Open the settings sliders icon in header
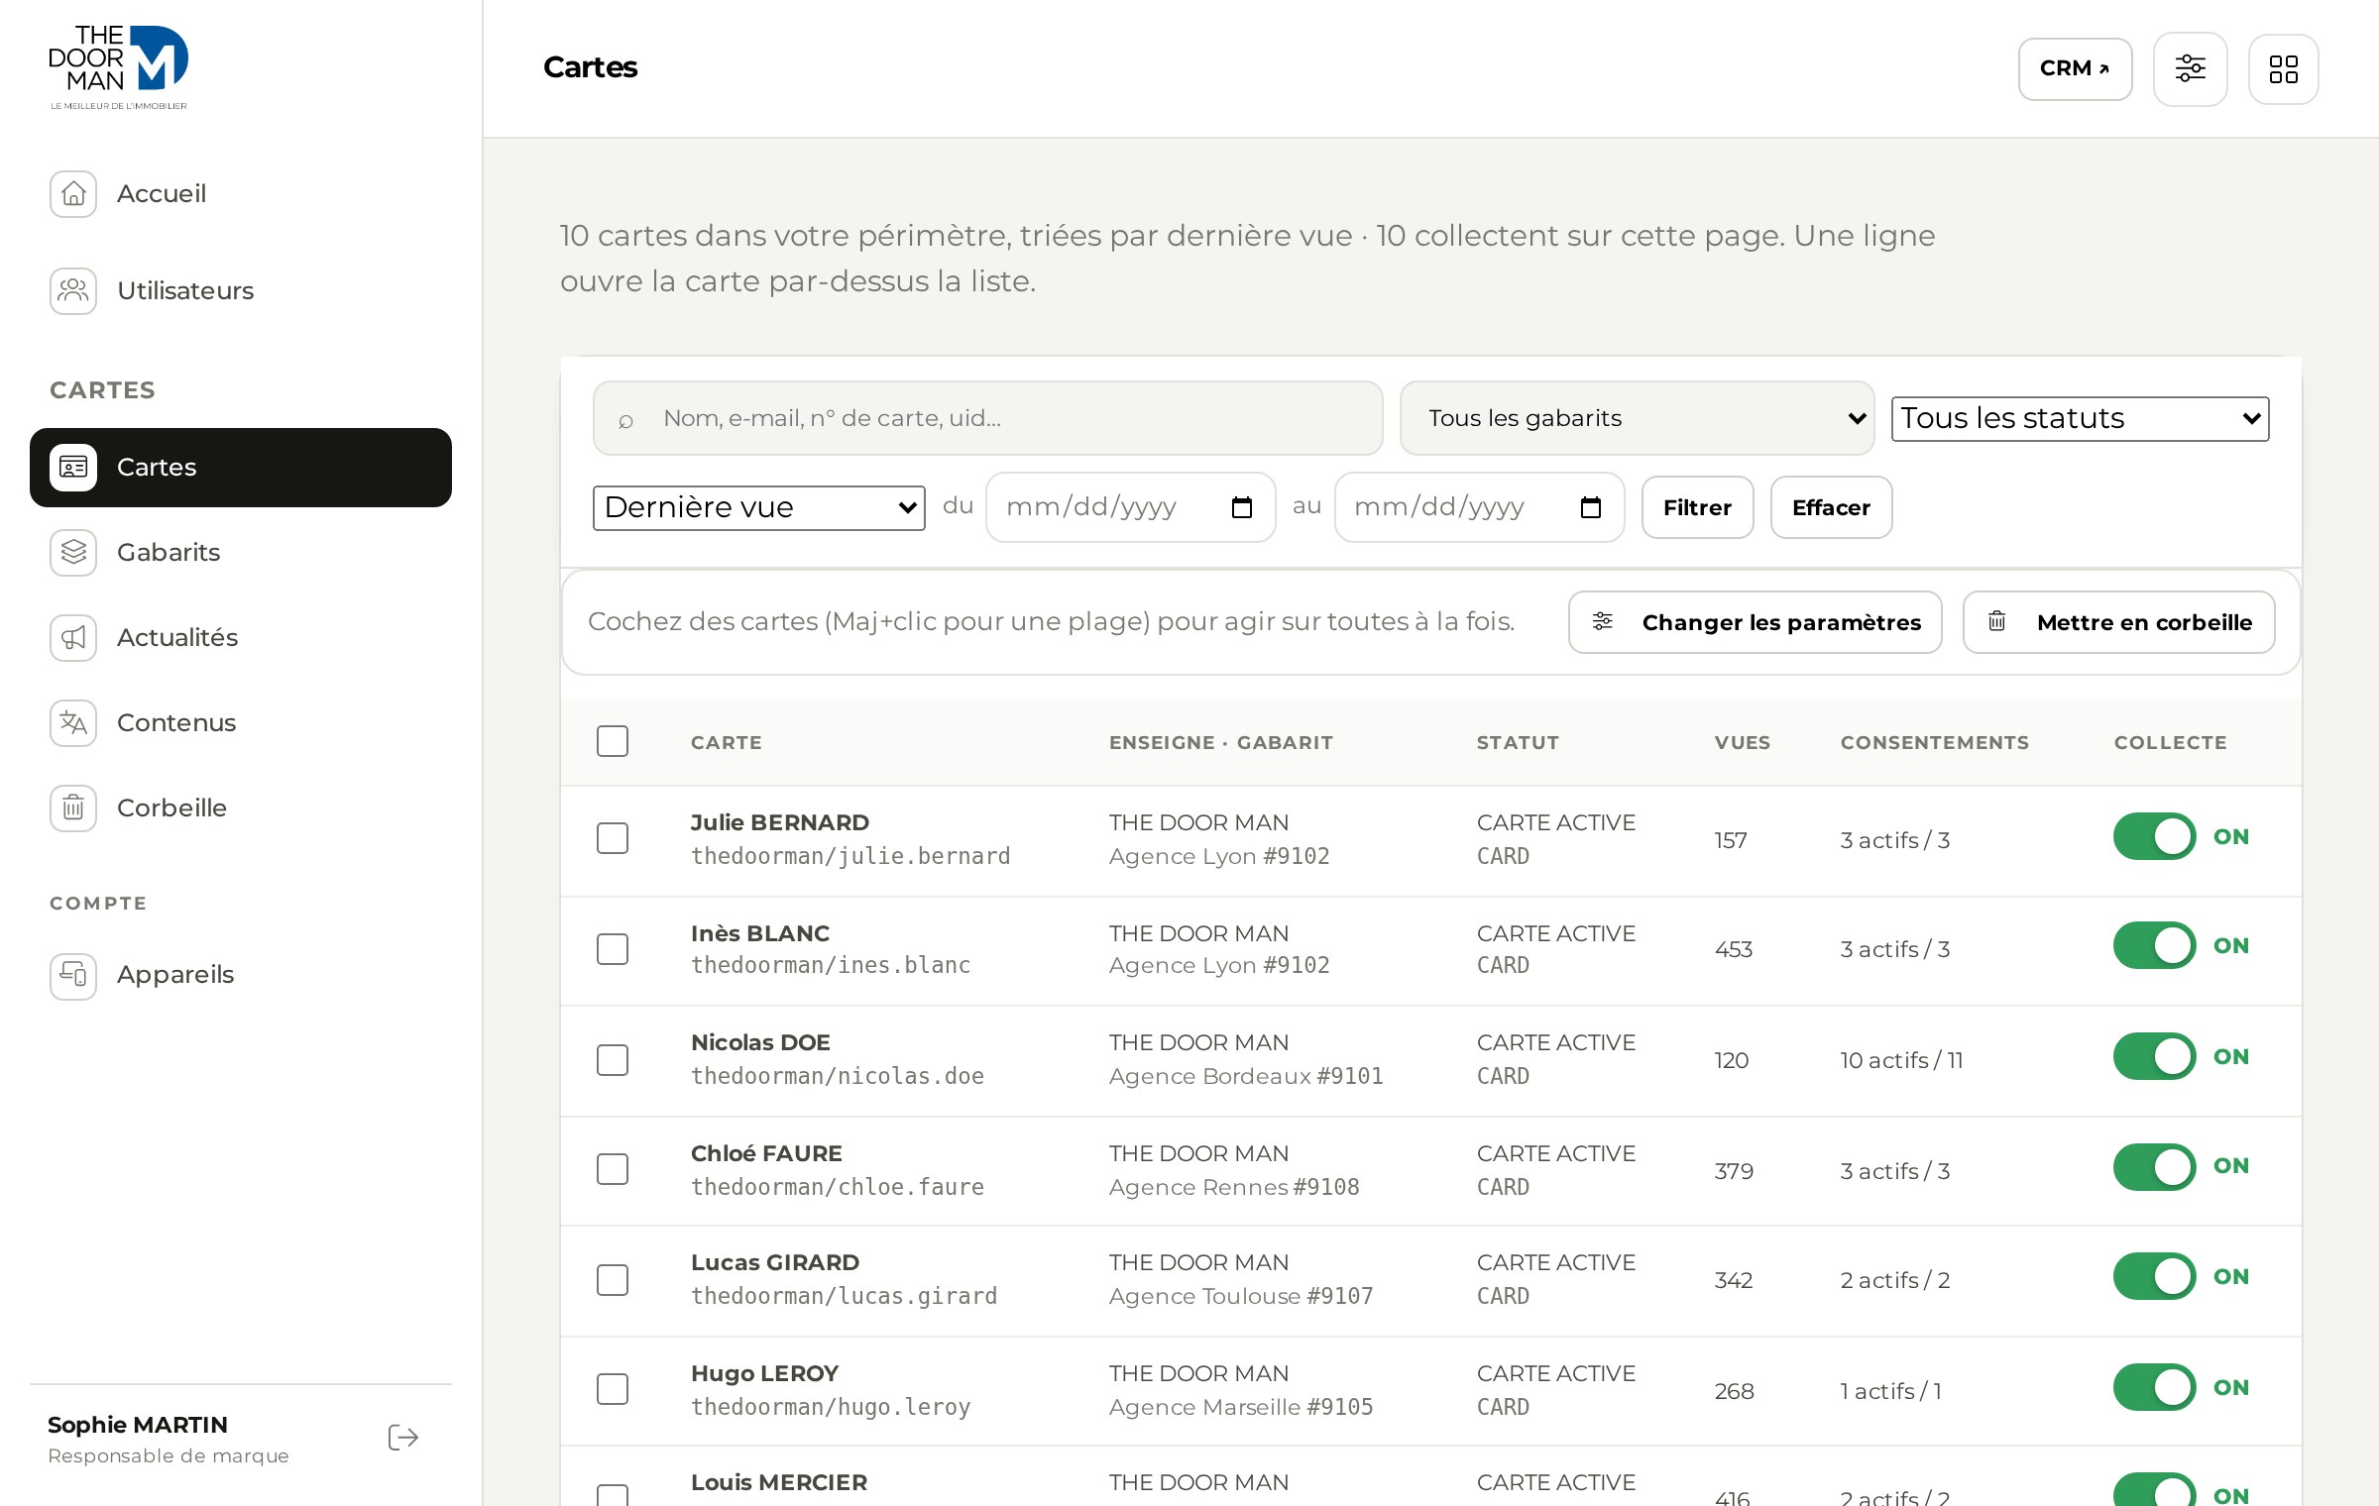This screenshot has width=2379, height=1506. [2190, 68]
